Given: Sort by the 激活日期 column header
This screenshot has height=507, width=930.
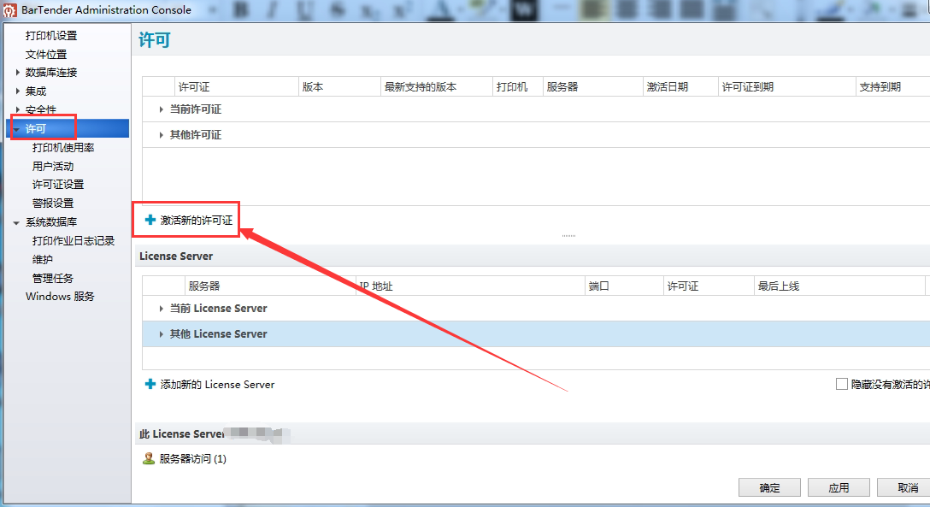Looking at the screenshot, I should 668,87.
